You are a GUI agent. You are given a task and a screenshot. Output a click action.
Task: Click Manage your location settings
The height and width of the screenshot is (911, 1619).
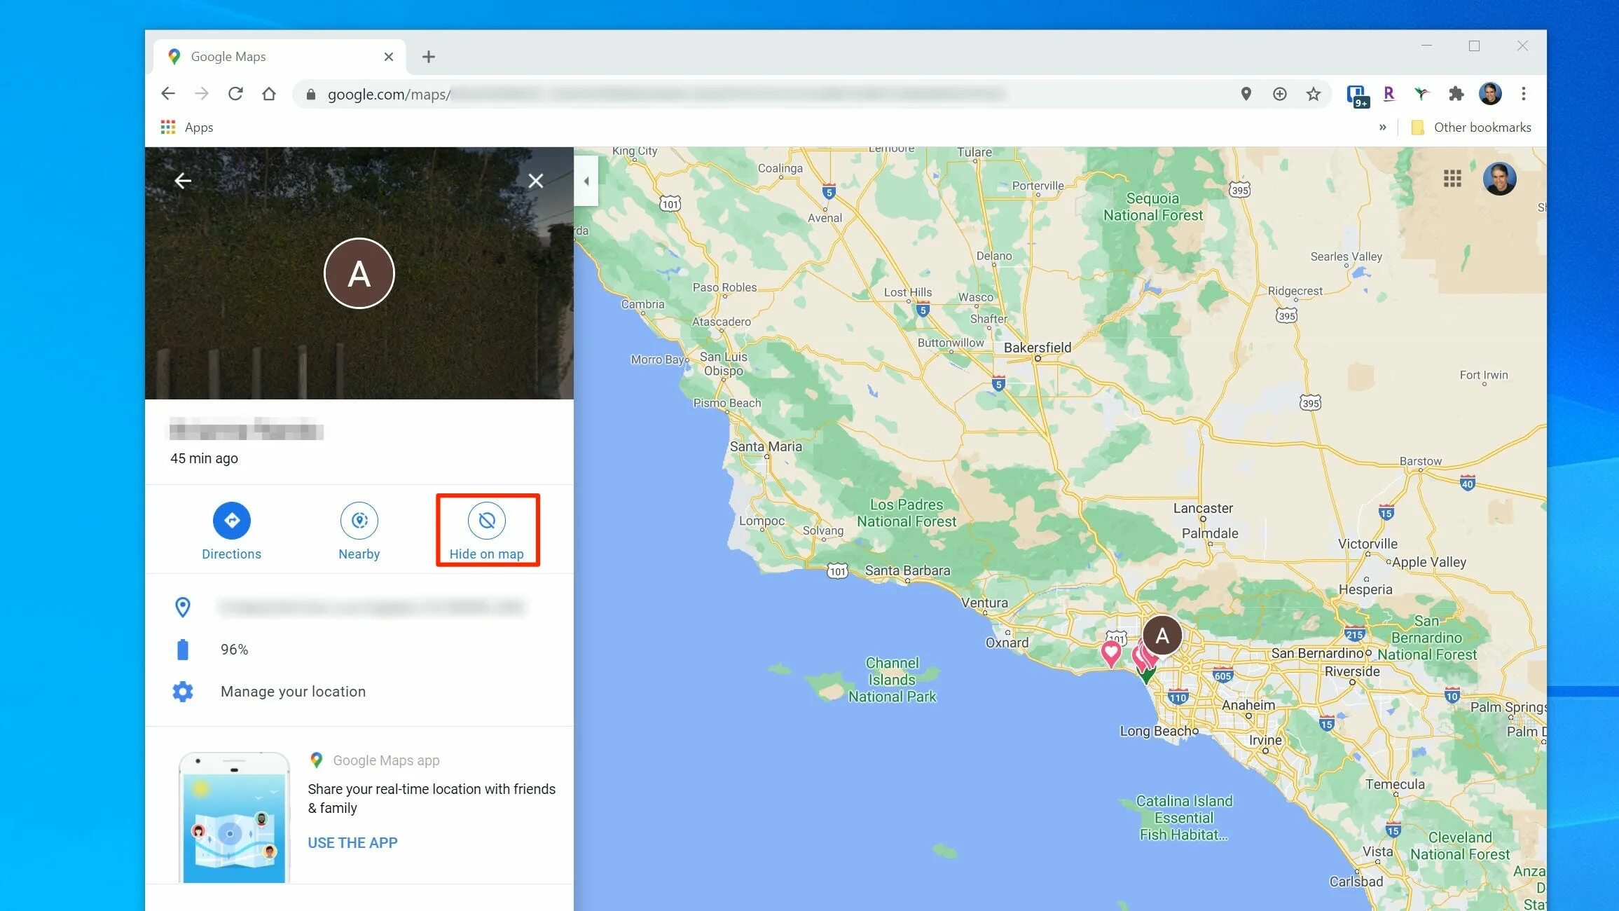click(x=292, y=692)
